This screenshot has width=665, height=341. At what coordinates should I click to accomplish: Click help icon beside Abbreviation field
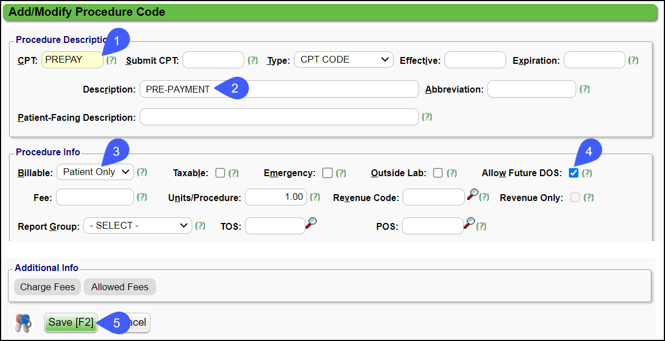click(x=585, y=89)
